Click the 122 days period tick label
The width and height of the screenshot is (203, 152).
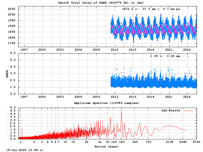click(x=114, y=142)
